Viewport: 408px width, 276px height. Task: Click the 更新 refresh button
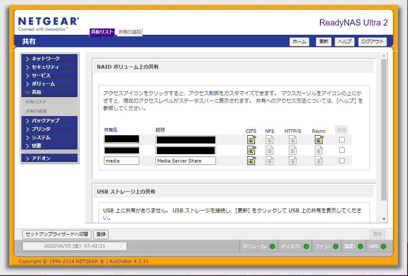(323, 41)
